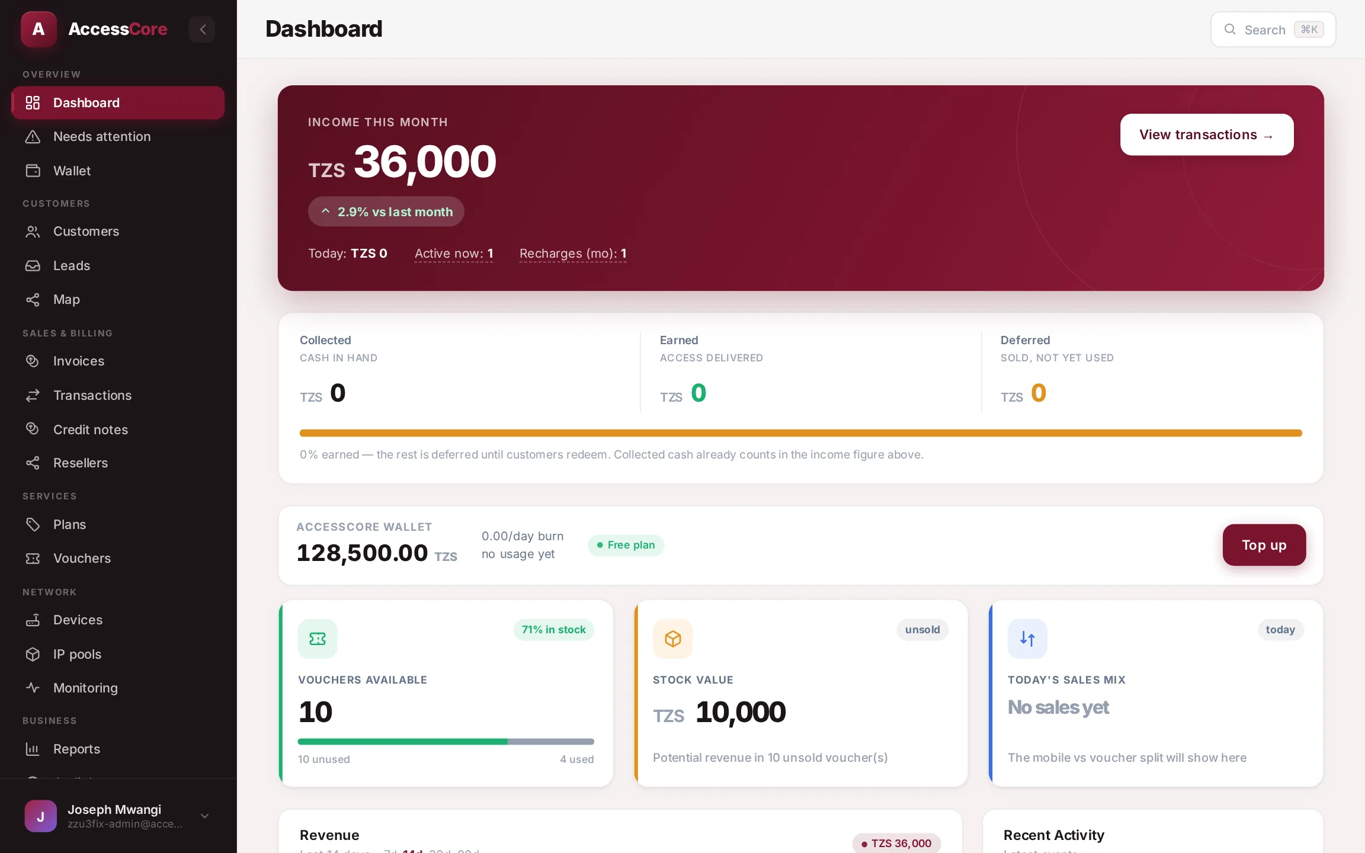Viewport: 1365px width, 853px height.
Task: Click the View transactions button
Action: click(x=1206, y=135)
